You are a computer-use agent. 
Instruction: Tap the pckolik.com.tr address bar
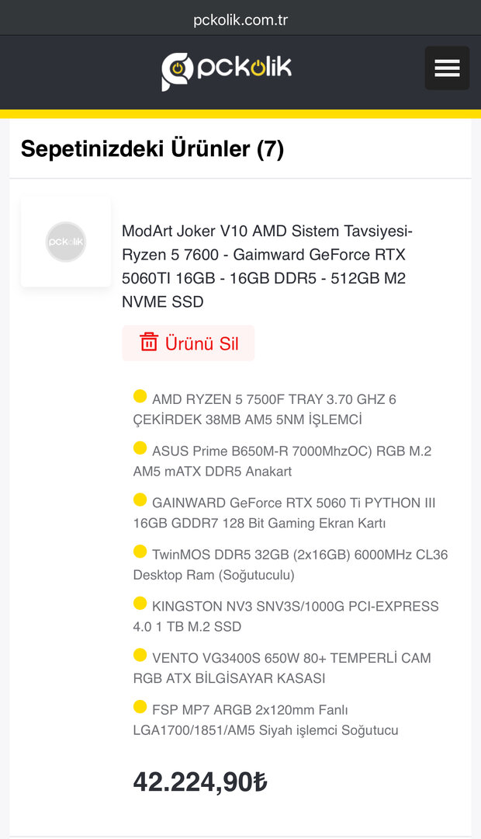240,20
